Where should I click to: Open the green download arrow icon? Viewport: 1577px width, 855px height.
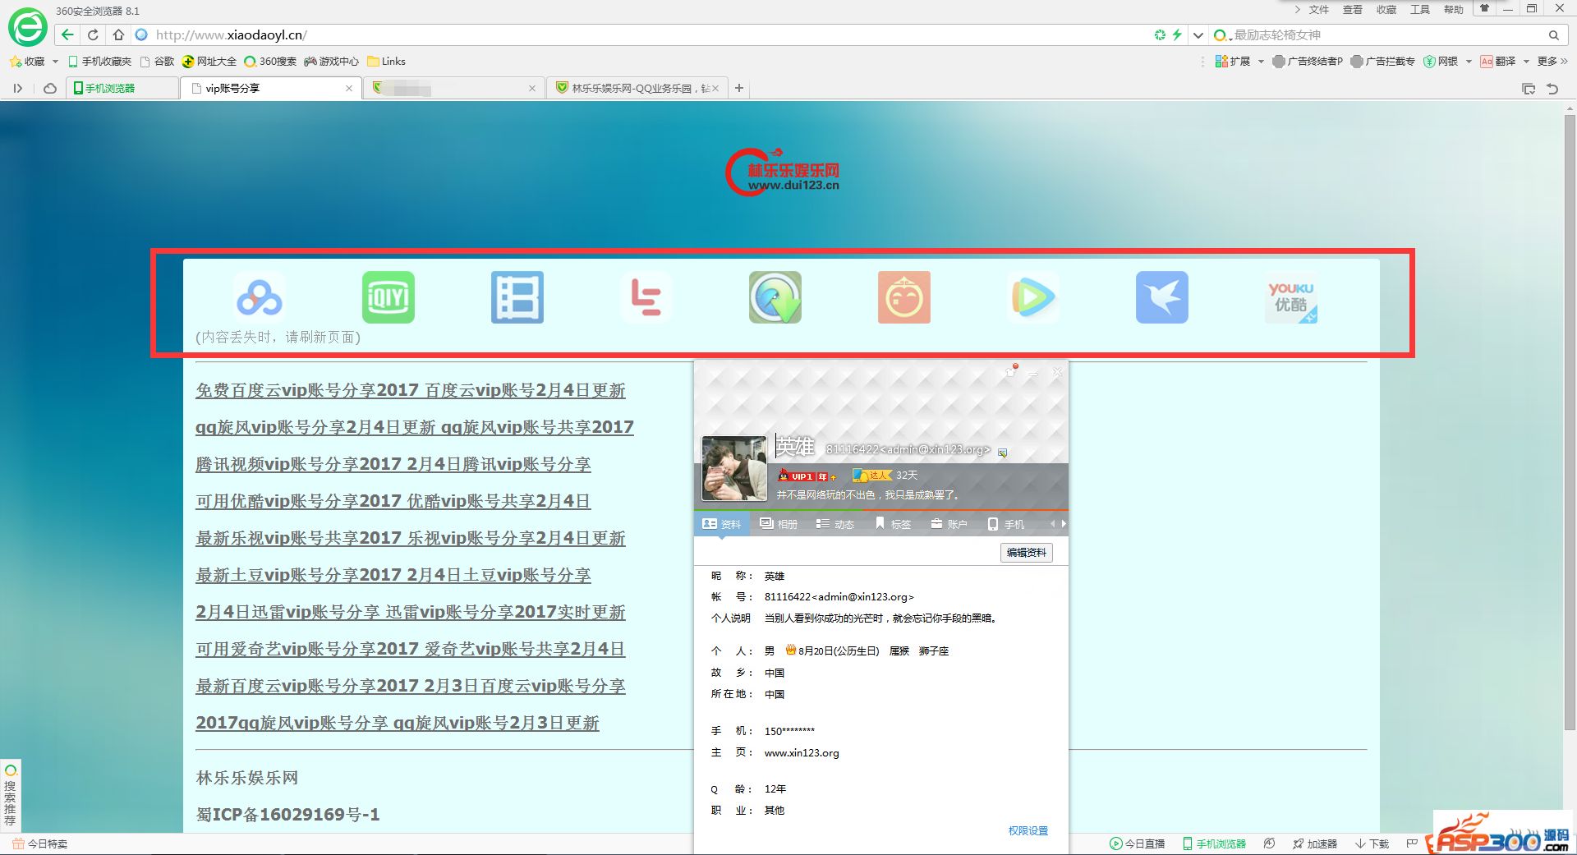(775, 297)
